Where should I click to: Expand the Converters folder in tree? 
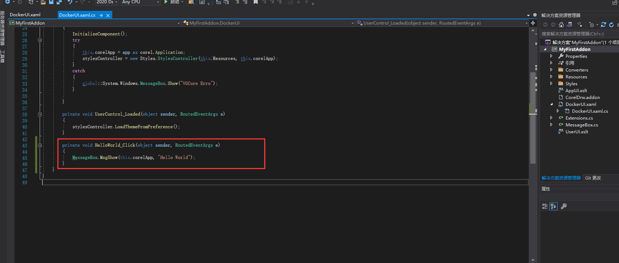tap(551, 70)
